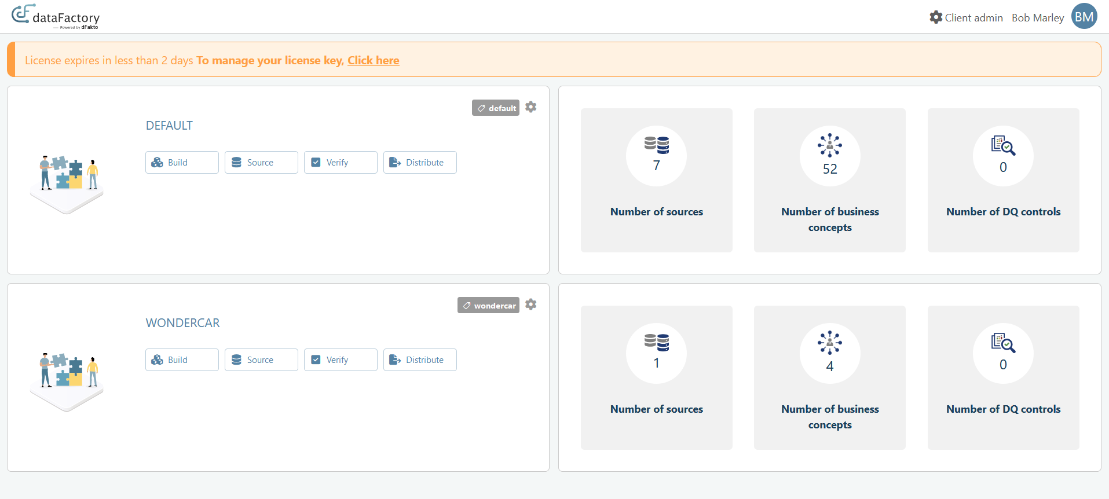
Task: Open the Bob Marley user menu
Action: point(1037,18)
